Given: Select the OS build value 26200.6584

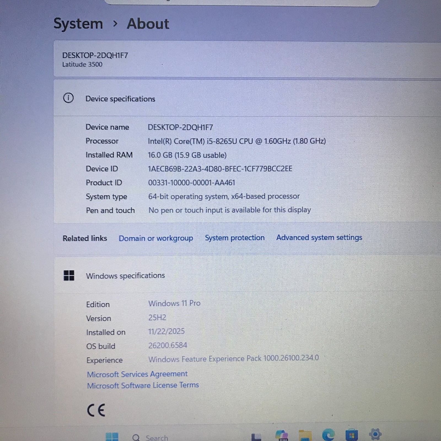Looking at the screenshot, I should pos(168,345).
